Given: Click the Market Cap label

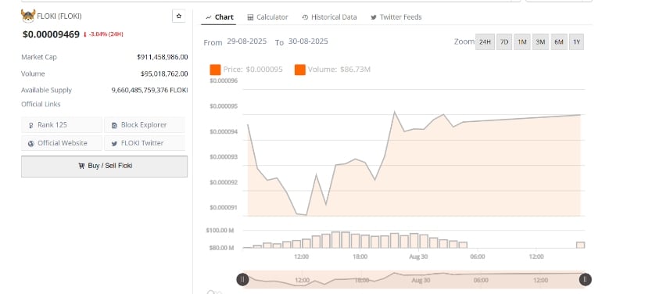Looking at the screenshot, I should point(39,57).
